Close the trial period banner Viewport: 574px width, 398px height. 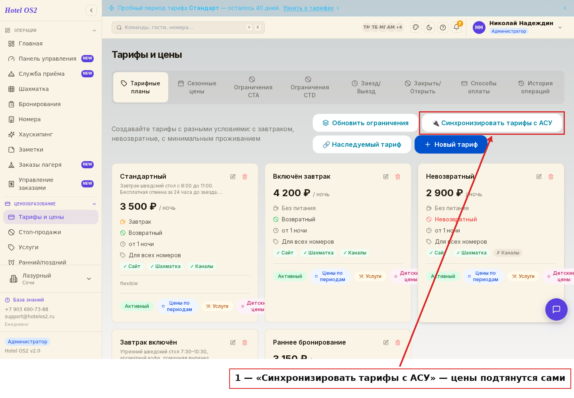tap(565, 8)
